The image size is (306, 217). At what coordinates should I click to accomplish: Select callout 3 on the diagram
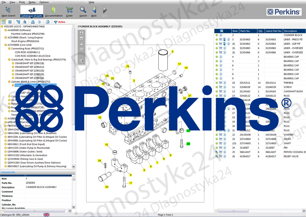pos(172,51)
